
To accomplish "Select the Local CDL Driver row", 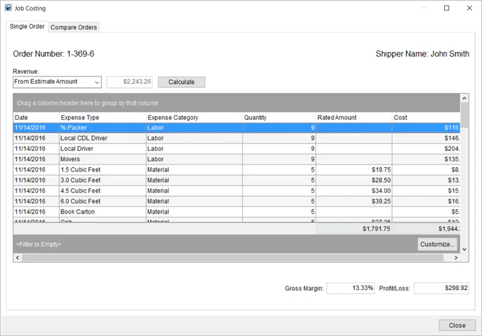I will [x=237, y=138].
